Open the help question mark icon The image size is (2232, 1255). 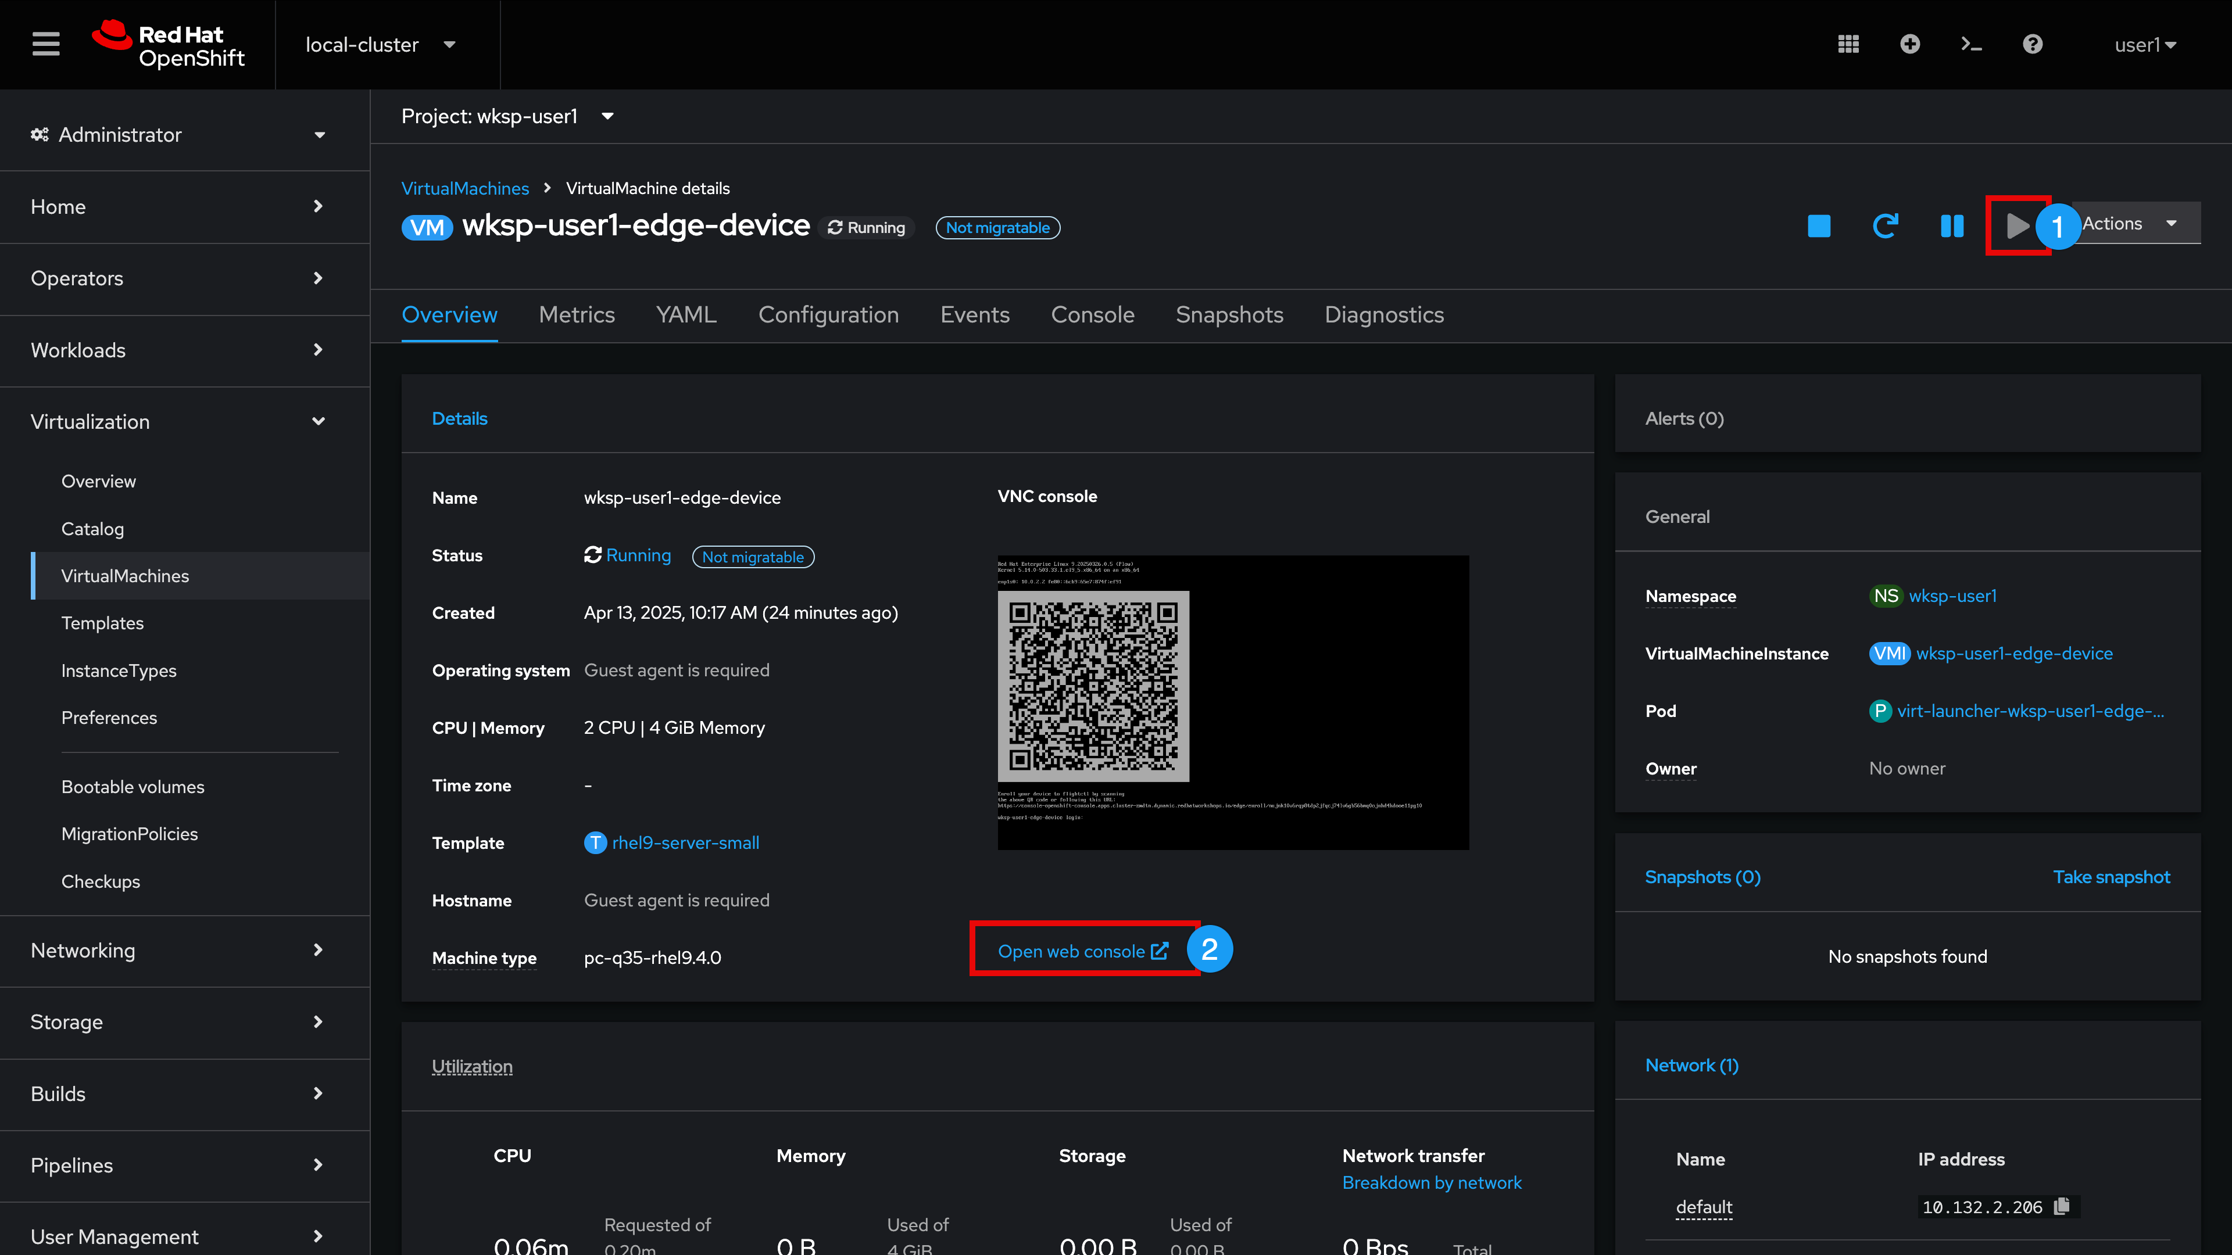click(x=2033, y=44)
